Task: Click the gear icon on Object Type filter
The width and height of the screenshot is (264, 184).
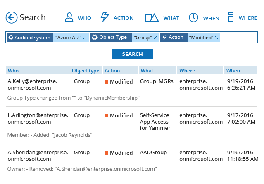Action: pos(95,37)
